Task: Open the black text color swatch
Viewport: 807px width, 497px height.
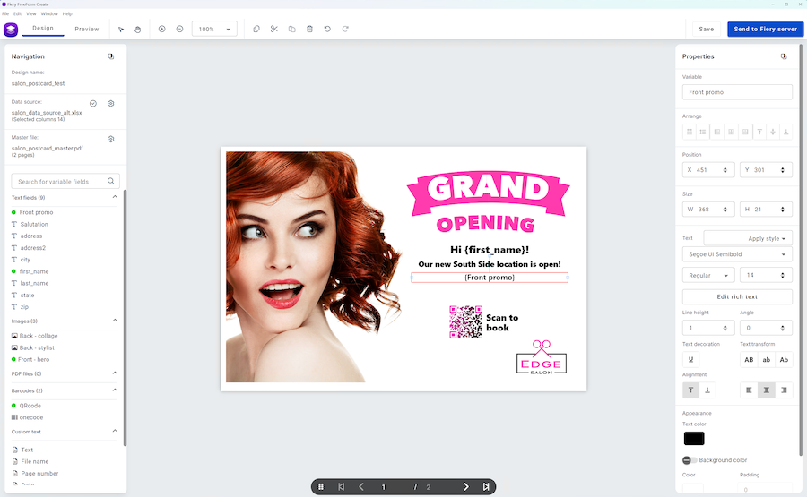Action: pos(694,439)
